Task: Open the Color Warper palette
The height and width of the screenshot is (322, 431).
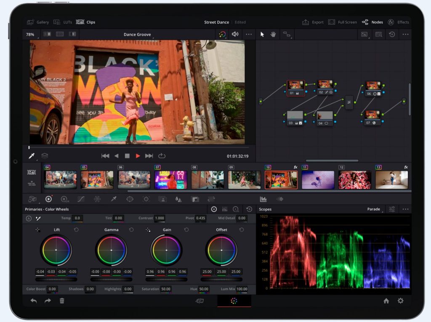Action: click(x=97, y=199)
